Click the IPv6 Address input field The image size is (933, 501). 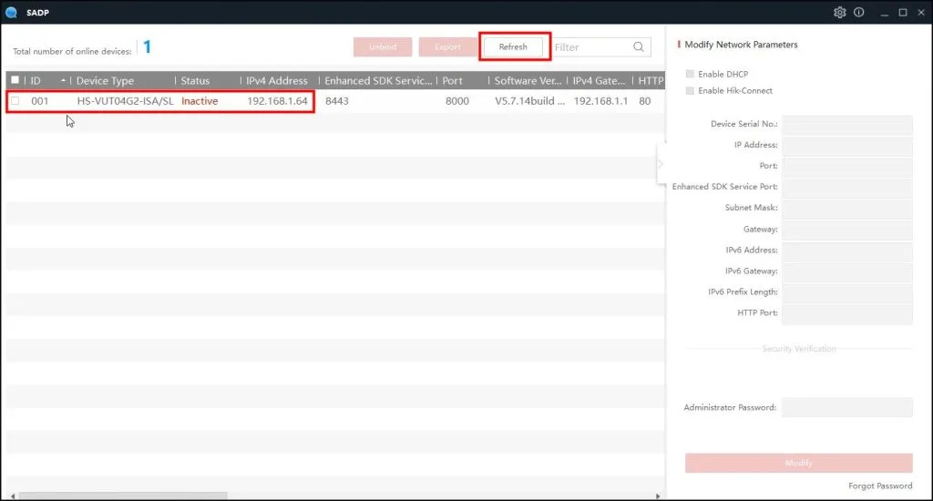(846, 250)
